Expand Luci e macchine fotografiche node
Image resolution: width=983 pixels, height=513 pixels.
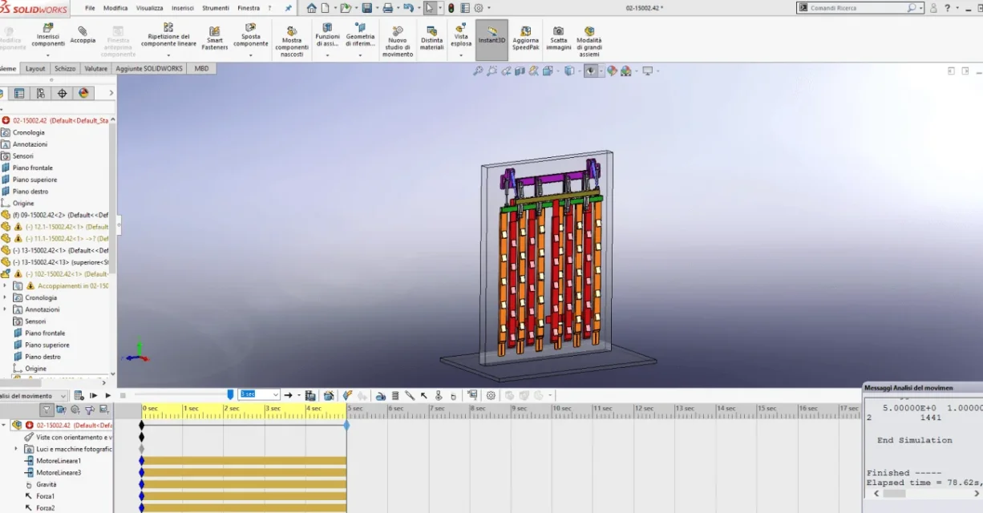click(x=16, y=449)
